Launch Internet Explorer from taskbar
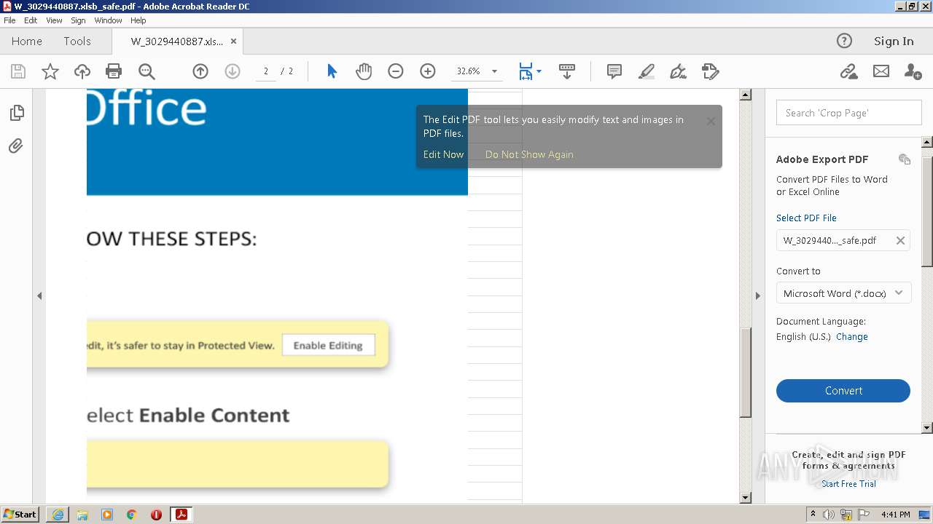Viewport: 933px width, 524px height. pos(58,515)
